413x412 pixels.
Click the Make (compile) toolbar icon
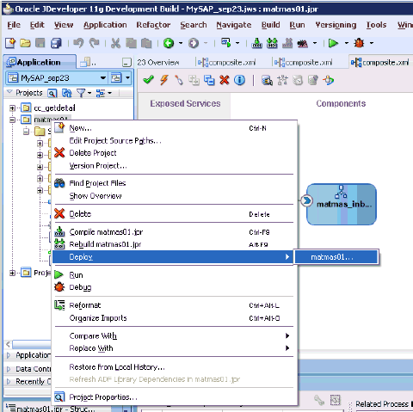pos(256,43)
